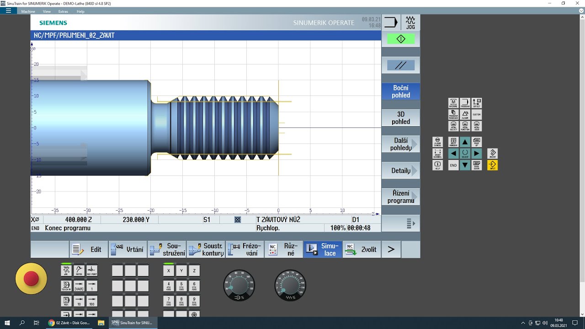585x329 pixels.
Task: Expand the Řízení programu softkey
Action: pyautogui.click(x=401, y=197)
